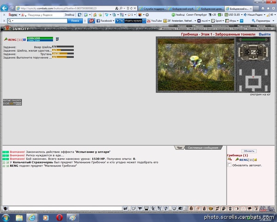Expand the Sport toolbar dropdown
This screenshot has height=222, width=277.
pos(223,21)
